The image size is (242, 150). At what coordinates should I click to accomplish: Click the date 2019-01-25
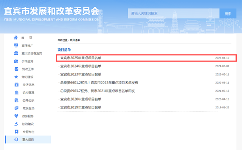click(222, 107)
